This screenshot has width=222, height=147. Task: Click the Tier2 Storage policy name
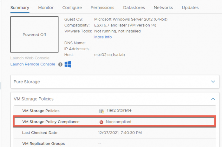(119, 110)
